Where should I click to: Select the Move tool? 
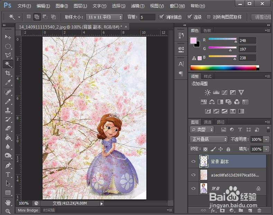point(8,37)
